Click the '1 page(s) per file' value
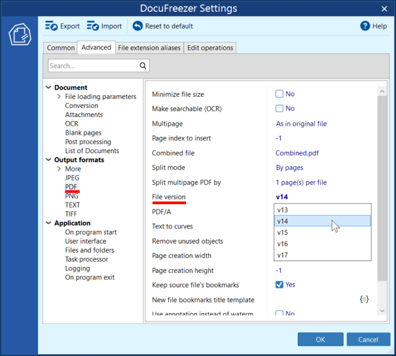This screenshot has width=396, height=356. pos(301,182)
